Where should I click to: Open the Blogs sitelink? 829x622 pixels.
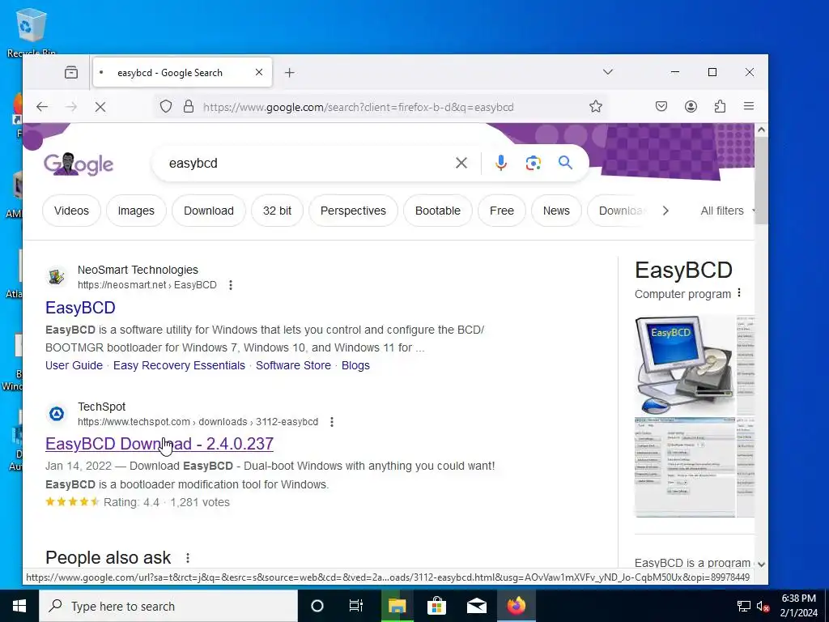coord(355,365)
